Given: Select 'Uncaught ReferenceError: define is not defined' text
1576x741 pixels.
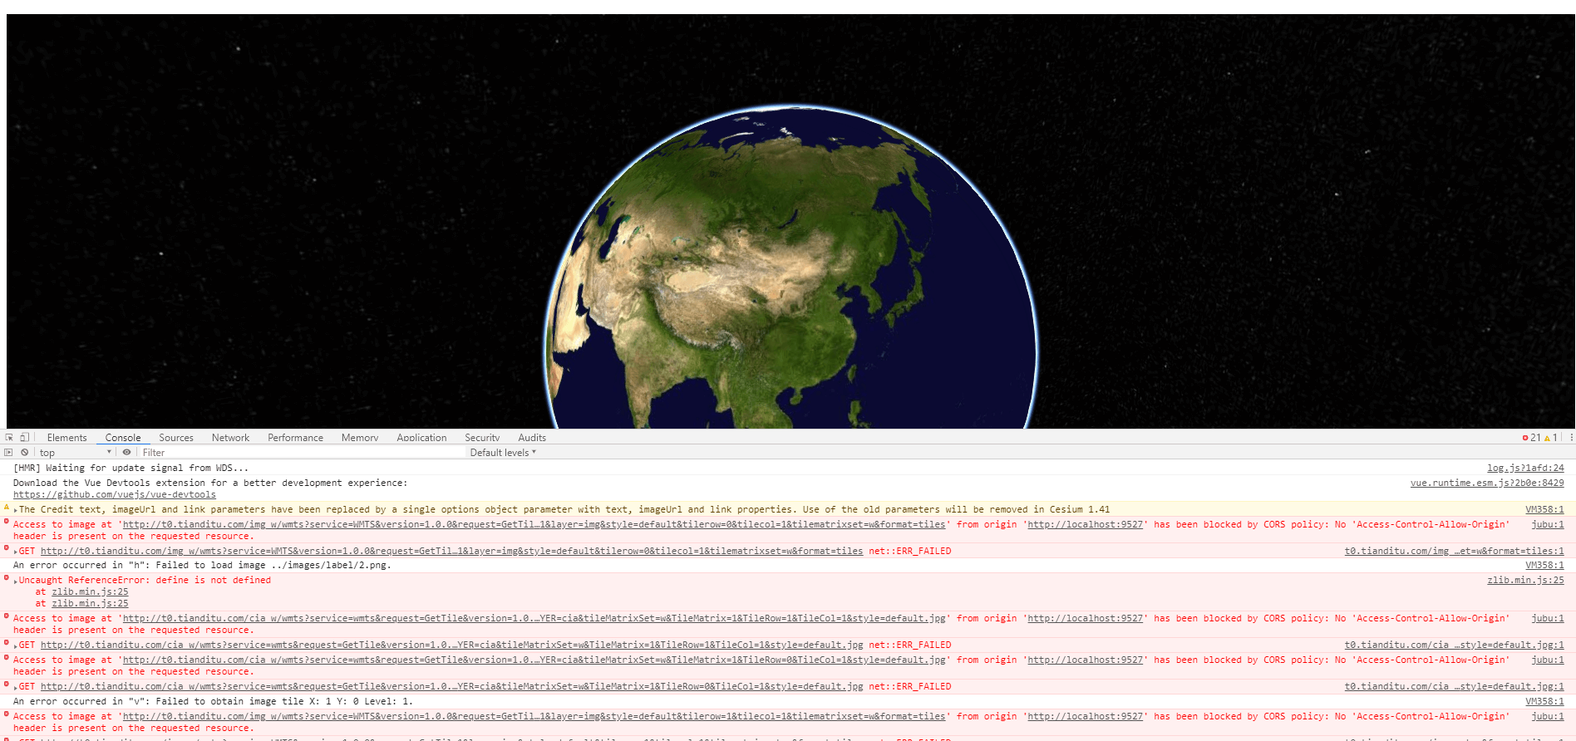Looking at the screenshot, I should tap(145, 581).
